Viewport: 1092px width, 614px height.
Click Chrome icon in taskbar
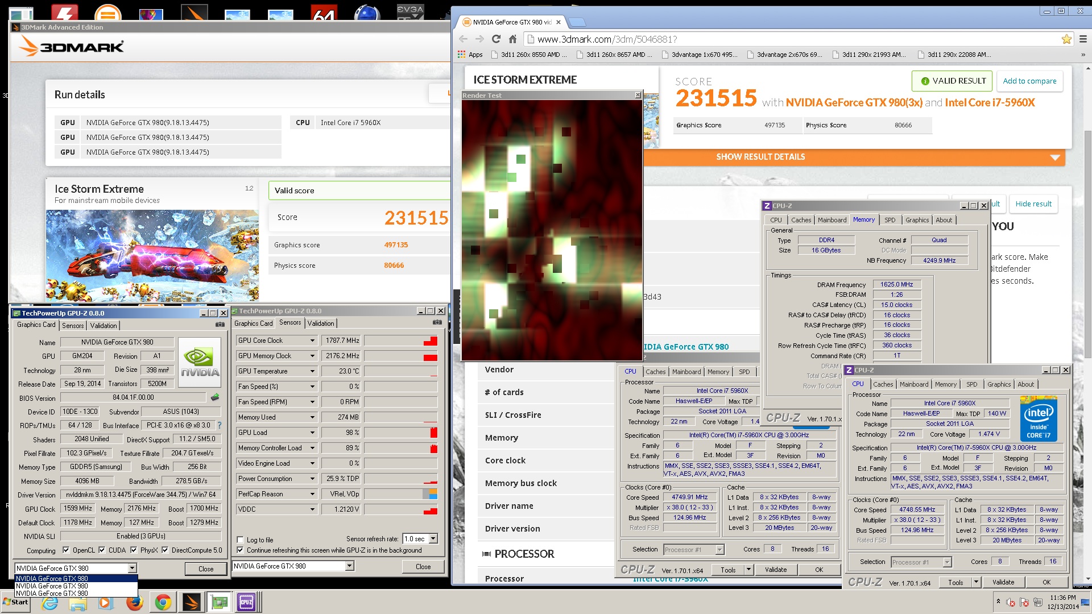coord(163,603)
